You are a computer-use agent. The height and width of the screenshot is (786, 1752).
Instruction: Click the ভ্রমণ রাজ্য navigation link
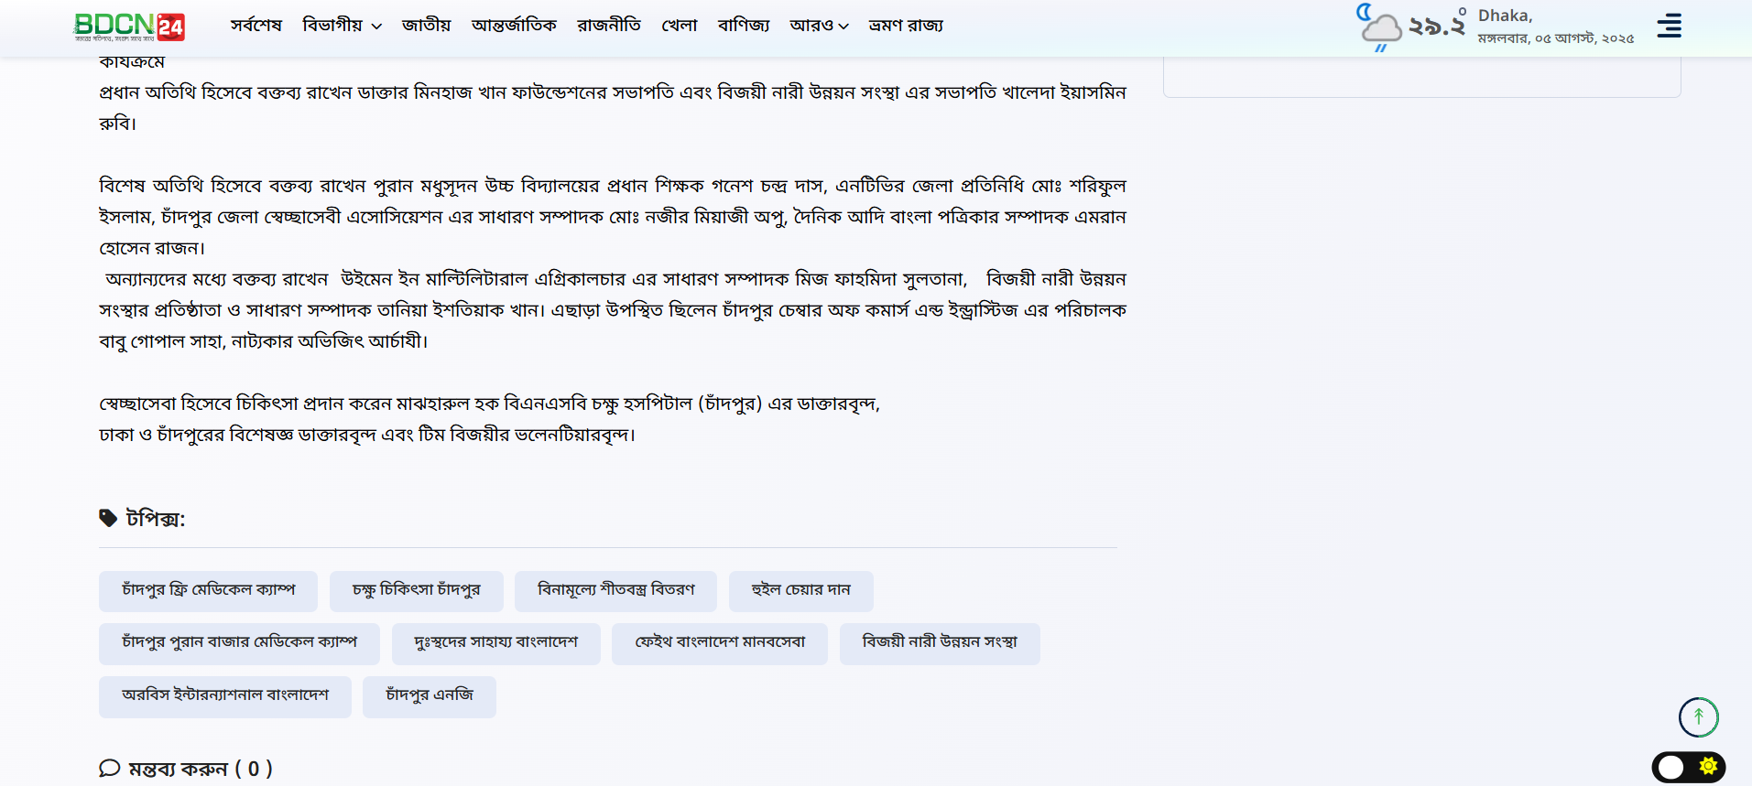pos(905,26)
